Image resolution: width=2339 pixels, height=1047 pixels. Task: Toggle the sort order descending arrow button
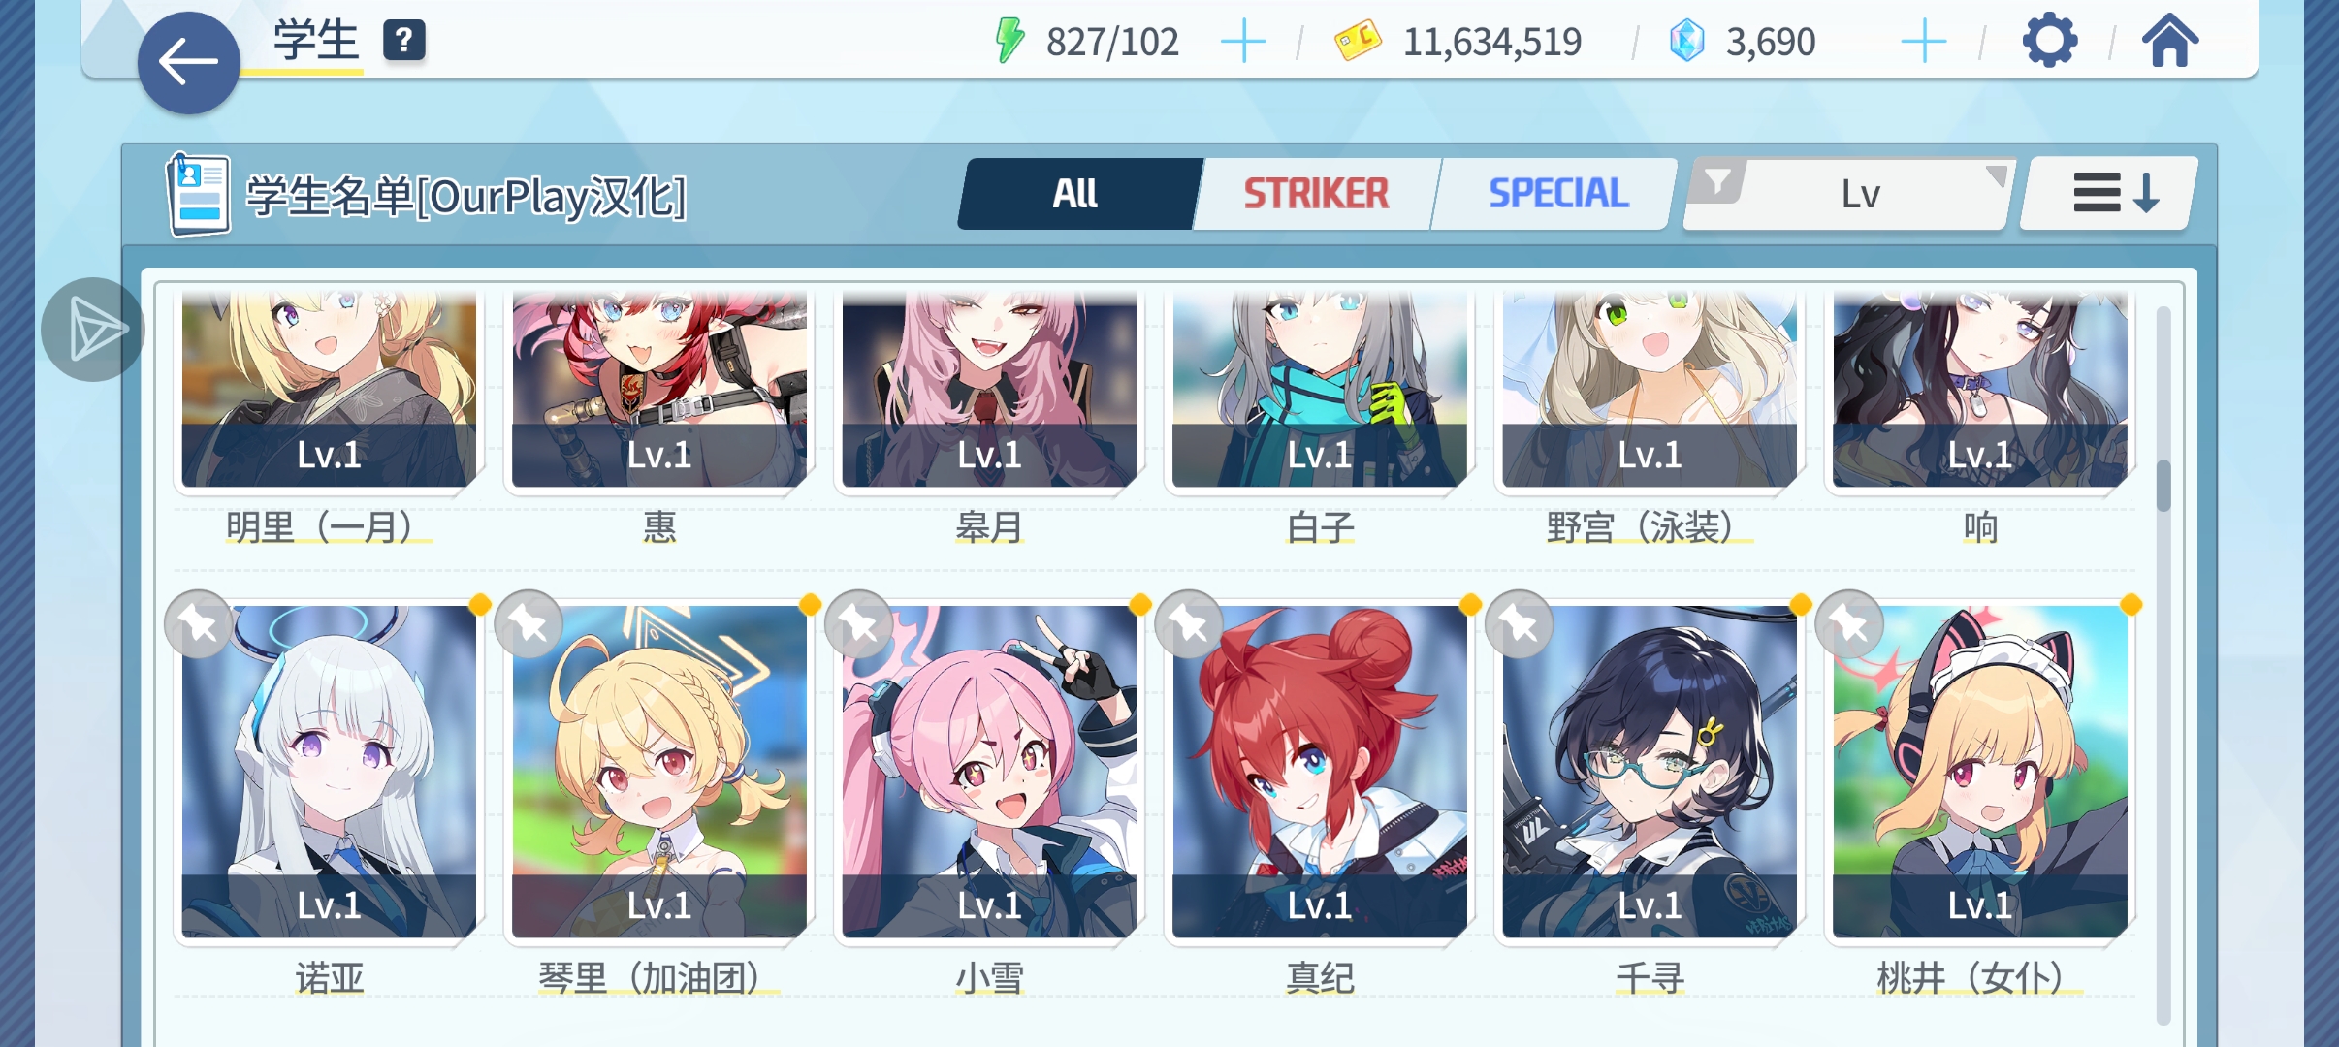tap(2109, 194)
